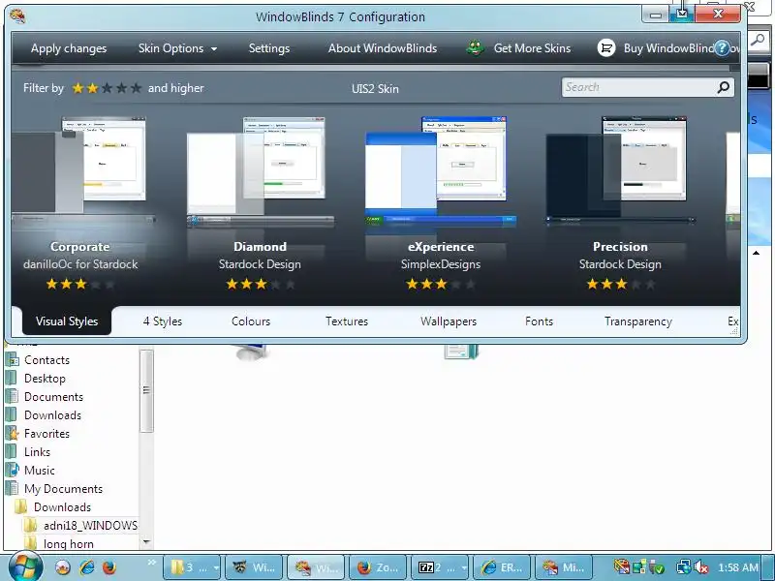The image size is (775, 581).
Task: Select Favorites in the Explorer tree
Action: [46, 433]
